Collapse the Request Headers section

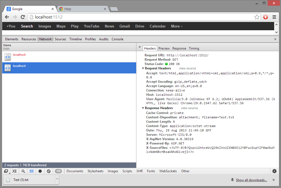(143, 68)
